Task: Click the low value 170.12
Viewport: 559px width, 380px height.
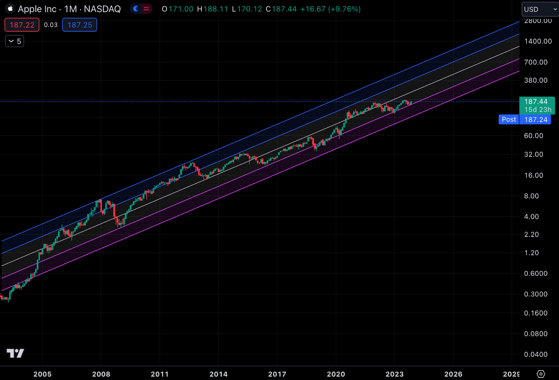Action: 249,9
